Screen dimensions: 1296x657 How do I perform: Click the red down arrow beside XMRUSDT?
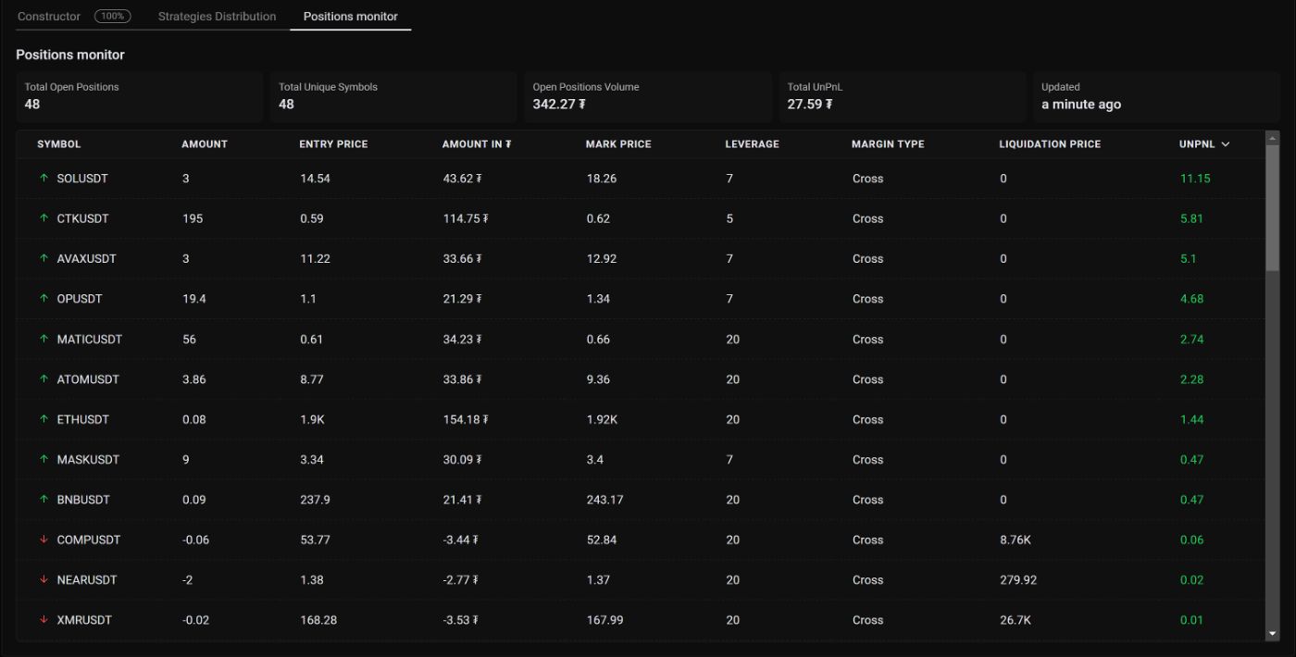(x=44, y=620)
